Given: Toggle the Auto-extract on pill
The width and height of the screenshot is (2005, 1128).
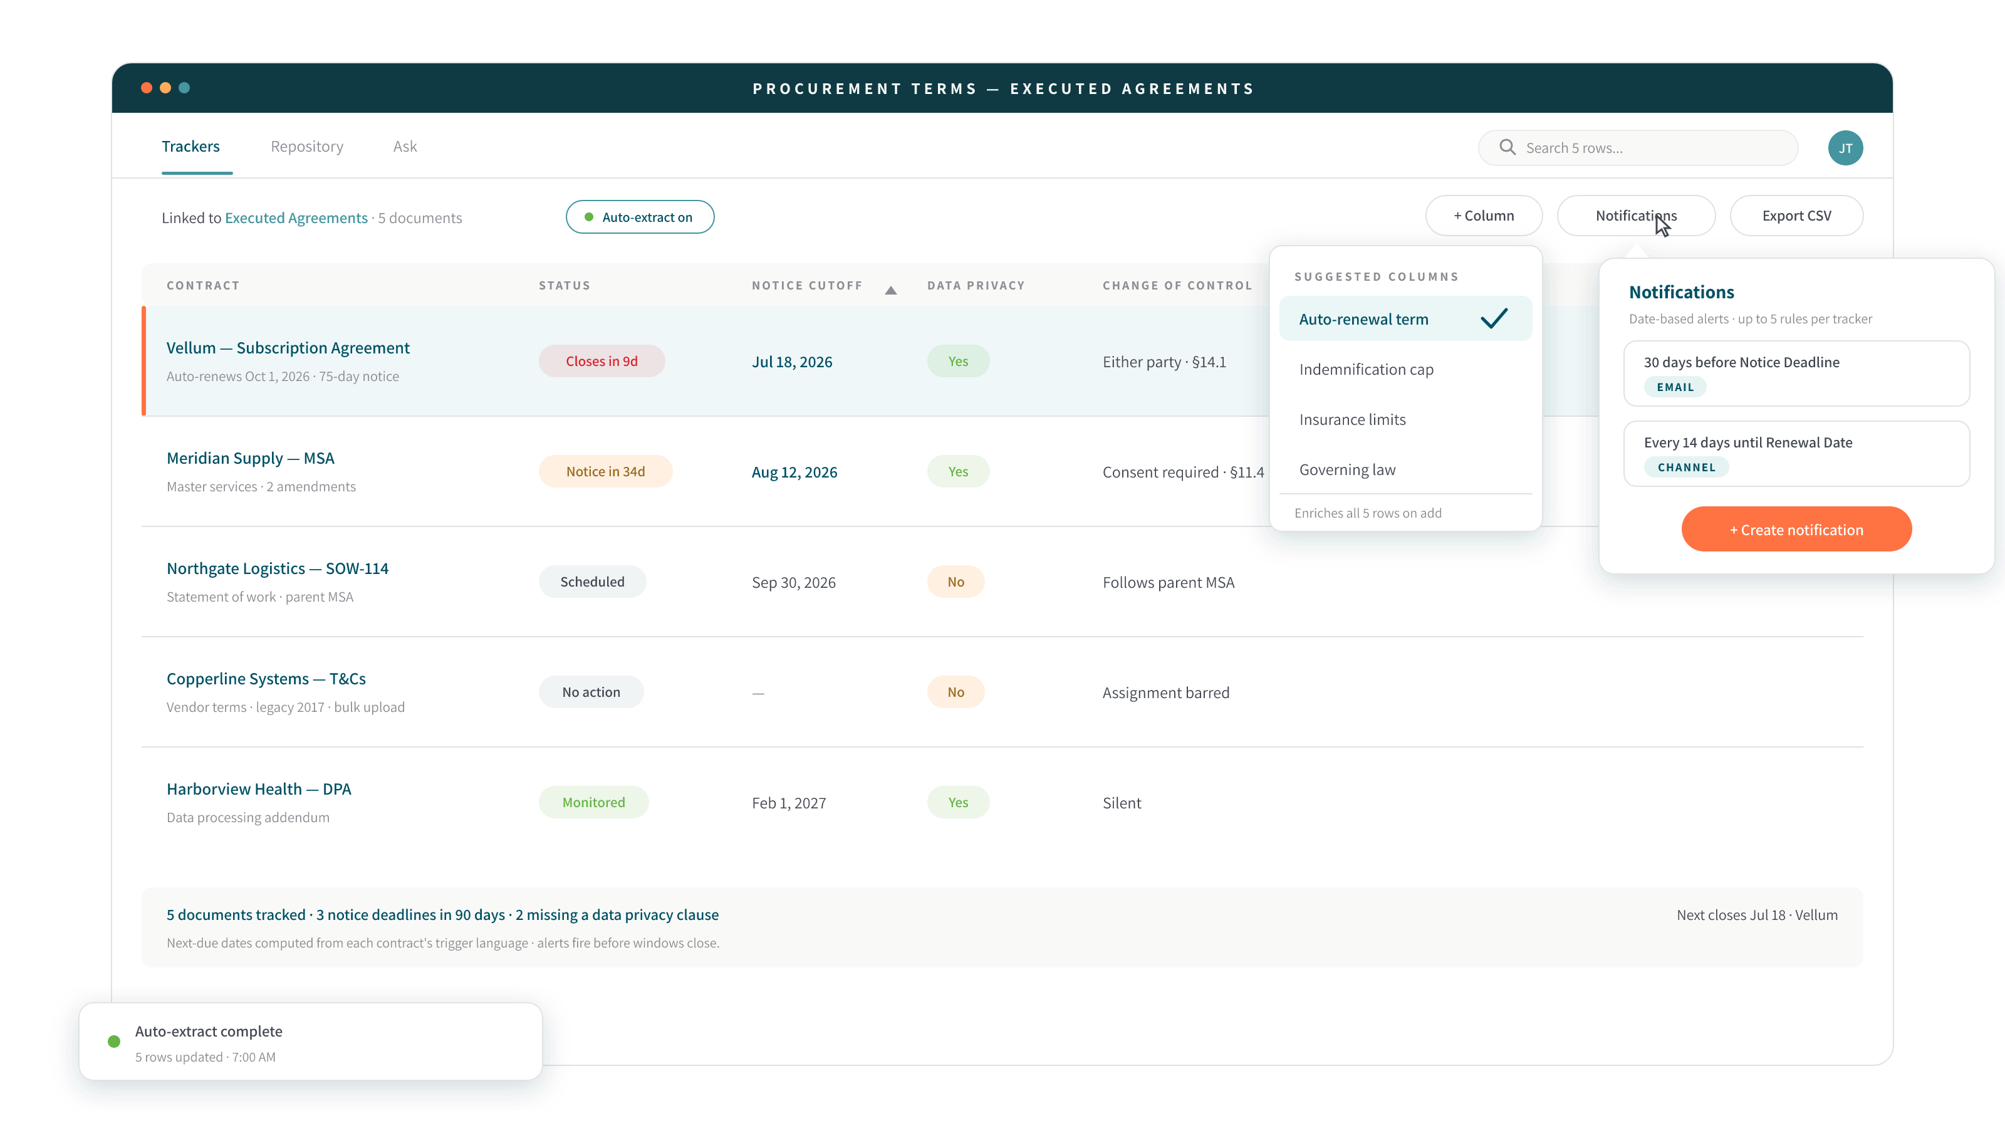Looking at the screenshot, I should click(x=640, y=217).
